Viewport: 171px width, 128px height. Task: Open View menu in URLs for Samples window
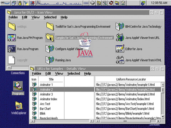(x=59, y=74)
